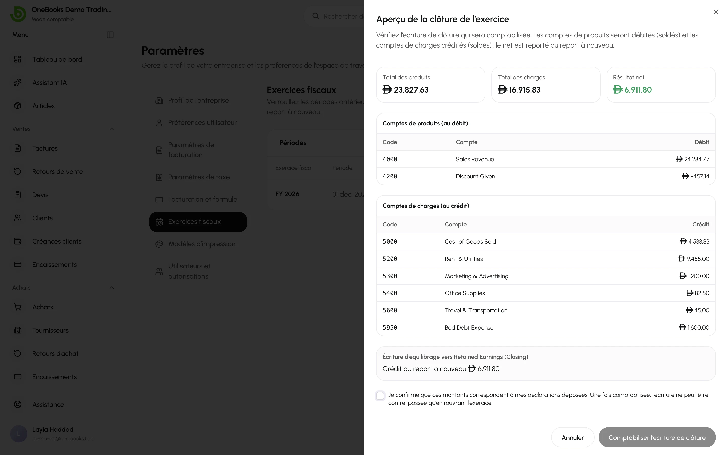Click the Discount Given account row

pos(546,176)
